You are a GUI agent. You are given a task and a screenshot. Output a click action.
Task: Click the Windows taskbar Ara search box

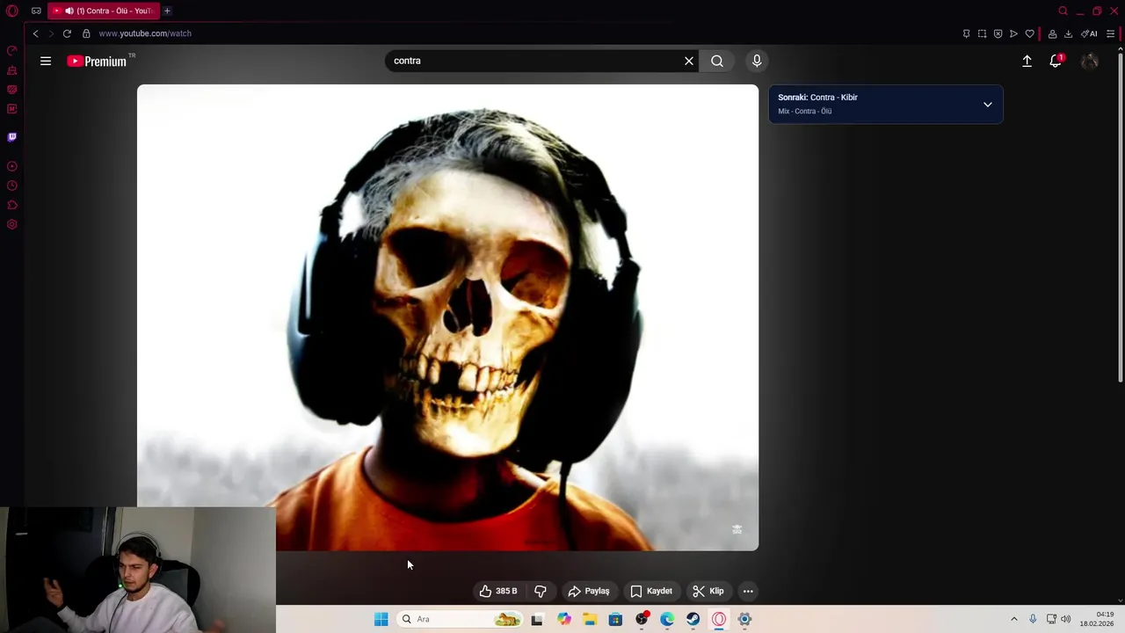click(x=460, y=619)
